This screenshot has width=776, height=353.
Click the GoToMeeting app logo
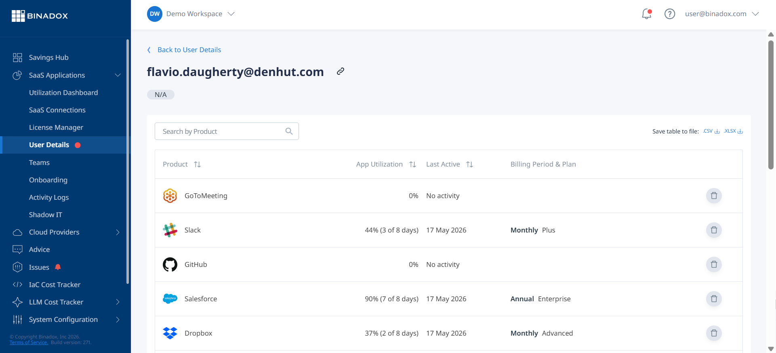click(x=170, y=196)
